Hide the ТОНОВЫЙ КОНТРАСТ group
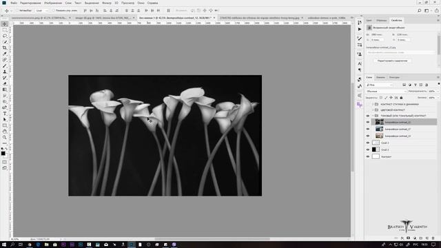Viewport: 441px width, 248px height. pyautogui.click(x=367, y=116)
